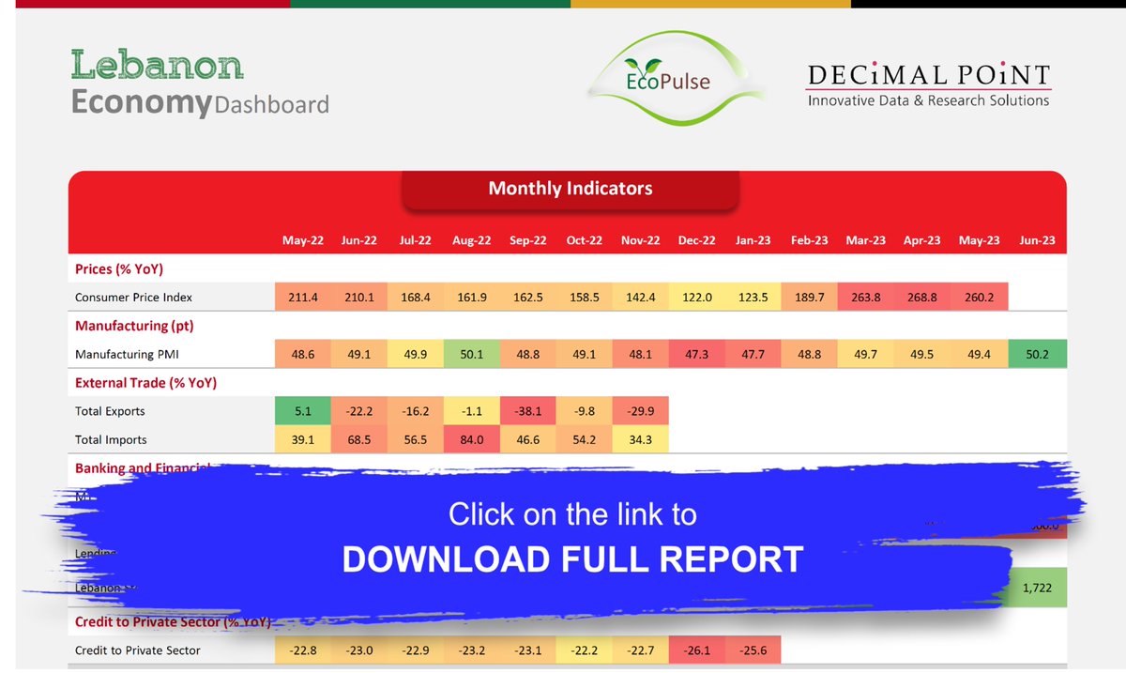1126x673 pixels.
Task: Click the Decimal Point company logo
Action: click(x=928, y=84)
